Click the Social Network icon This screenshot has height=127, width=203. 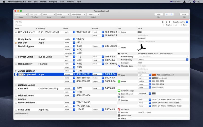[119, 94]
